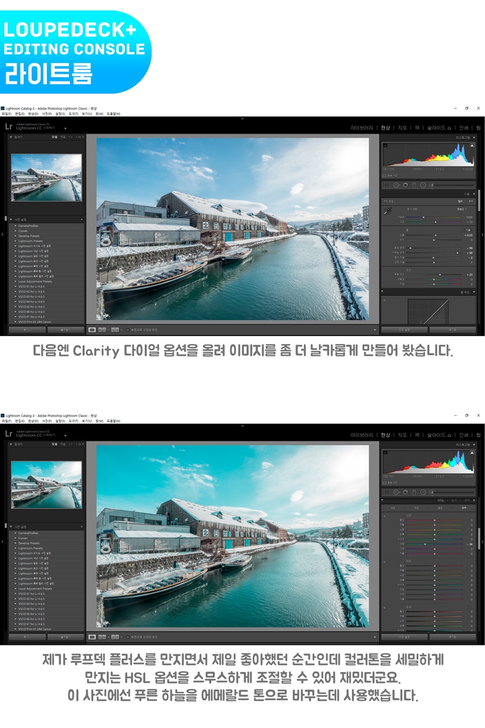Toggle highlight clipping indicator, Basic-panel window histogram
485x728 pixels.
(x=472, y=145)
